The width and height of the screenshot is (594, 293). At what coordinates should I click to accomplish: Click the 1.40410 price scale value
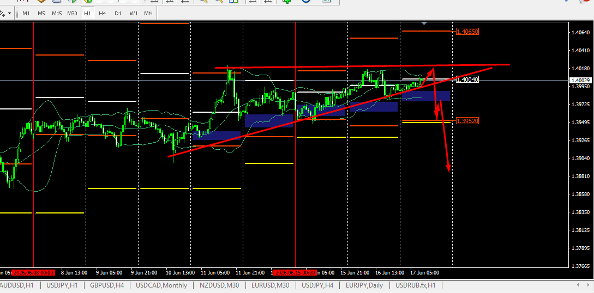(x=581, y=50)
